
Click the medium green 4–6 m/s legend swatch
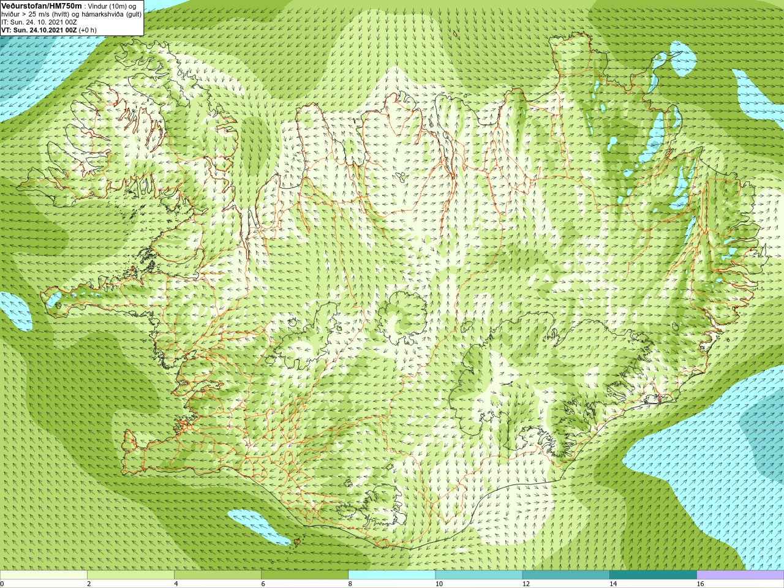pyautogui.click(x=217, y=575)
